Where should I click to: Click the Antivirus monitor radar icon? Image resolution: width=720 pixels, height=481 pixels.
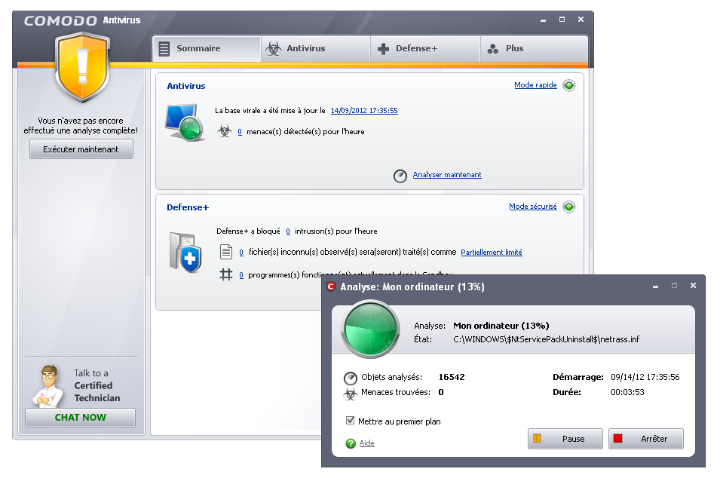point(185,123)
